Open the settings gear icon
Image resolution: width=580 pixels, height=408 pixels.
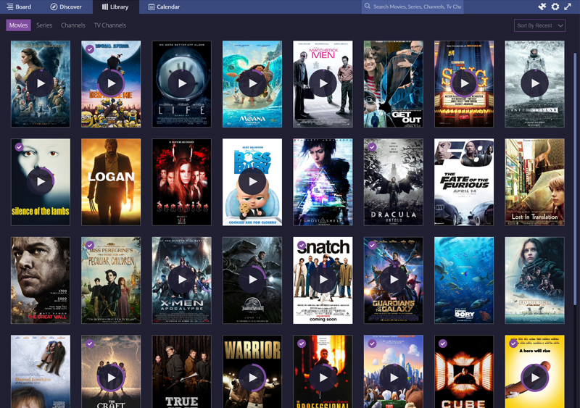(x=555, y=7)
